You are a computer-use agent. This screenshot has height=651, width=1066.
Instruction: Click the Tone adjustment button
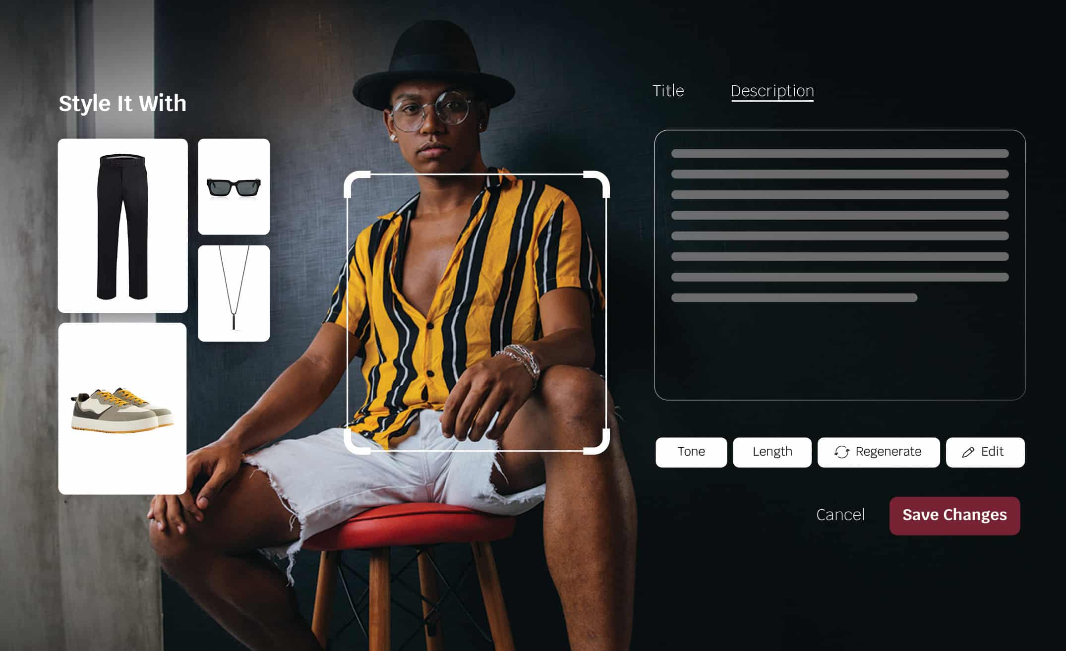691,452
